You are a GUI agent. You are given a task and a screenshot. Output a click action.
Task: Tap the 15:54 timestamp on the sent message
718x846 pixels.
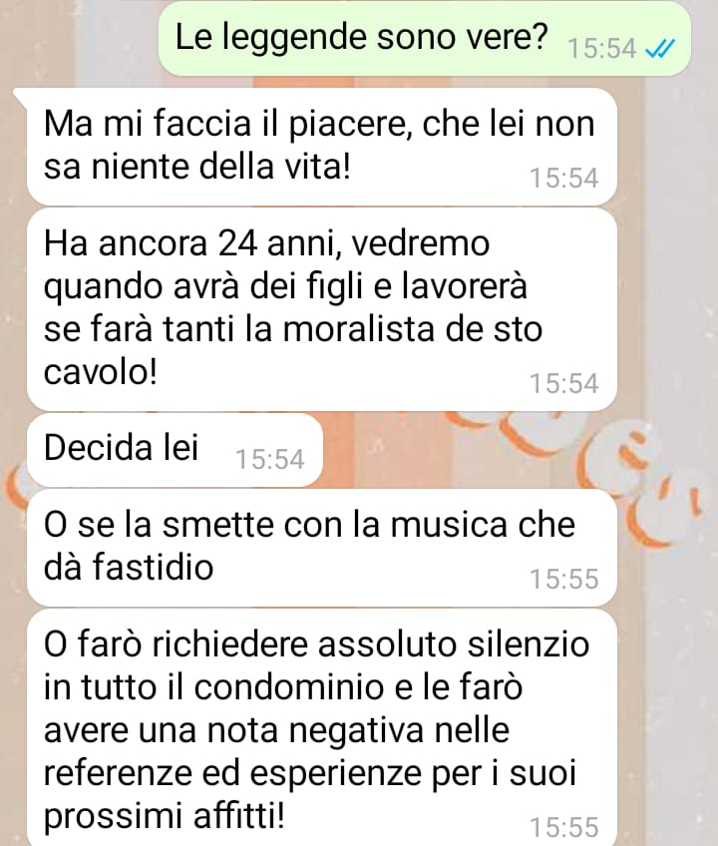[x=602, y=49]
